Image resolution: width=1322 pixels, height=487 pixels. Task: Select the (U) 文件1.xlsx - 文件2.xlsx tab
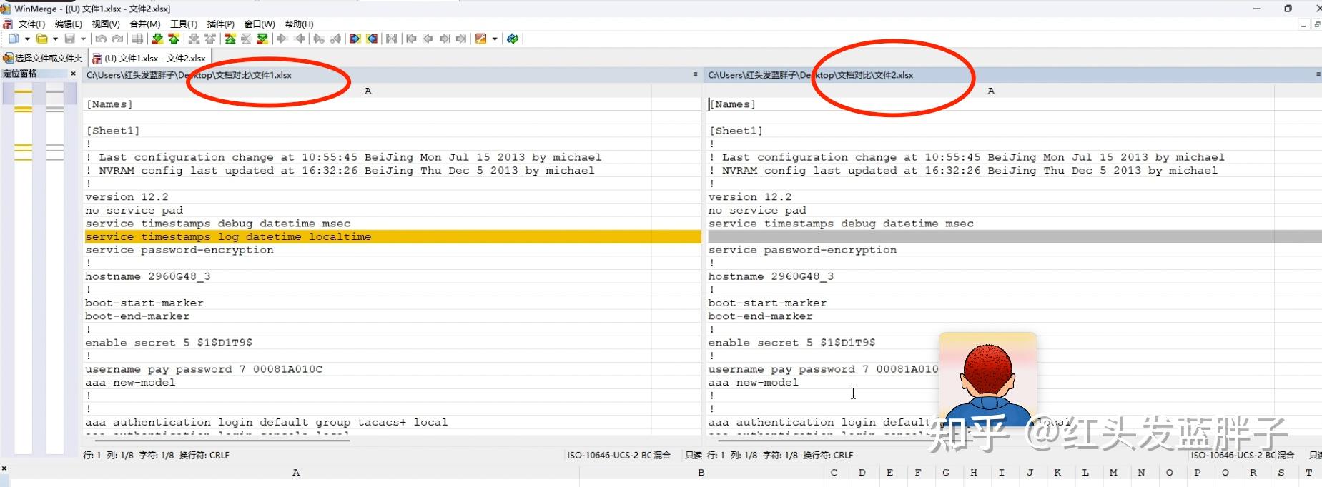click(149, 58)
